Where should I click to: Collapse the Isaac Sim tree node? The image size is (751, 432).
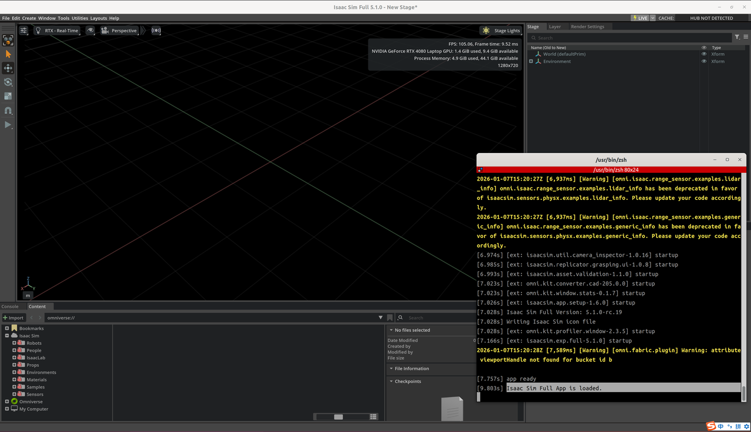[7, 336]
